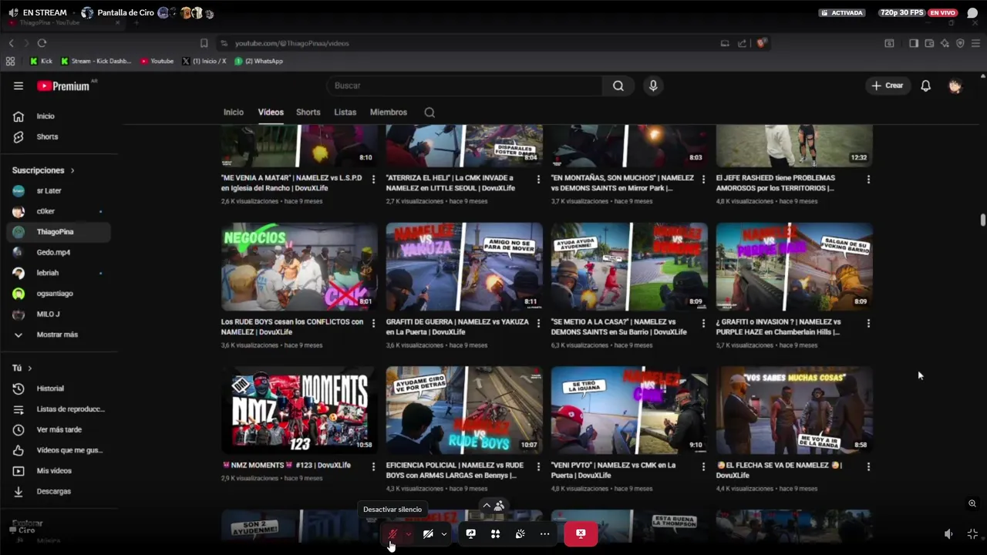Expand the members tray above call controls
The height and width of the screenshot is (555, 987).
coord(493,506)
